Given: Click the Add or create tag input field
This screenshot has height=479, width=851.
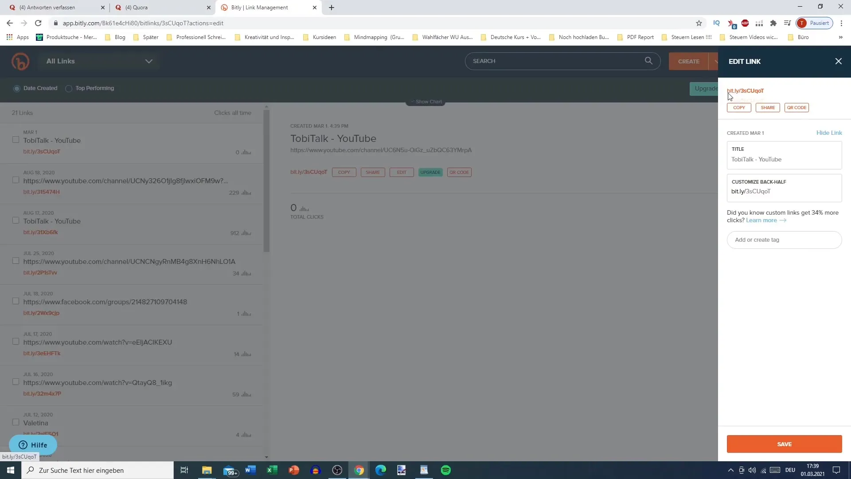Looking at the screenshot, I should coord(785,239).
